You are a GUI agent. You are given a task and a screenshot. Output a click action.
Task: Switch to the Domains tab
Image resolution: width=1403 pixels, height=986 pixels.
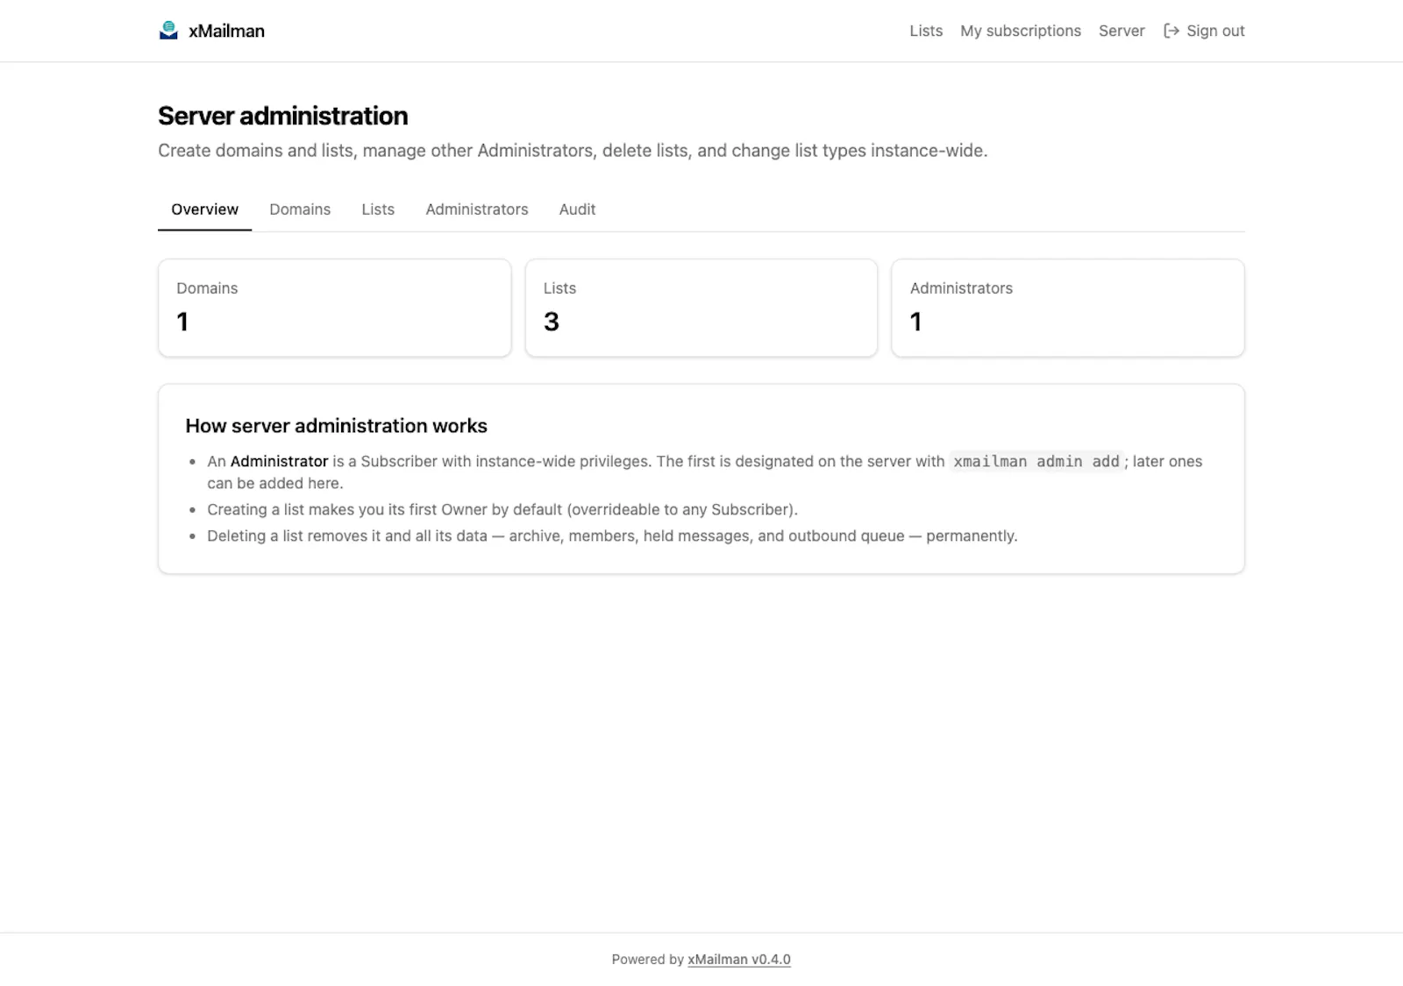(x=300, y=209)
